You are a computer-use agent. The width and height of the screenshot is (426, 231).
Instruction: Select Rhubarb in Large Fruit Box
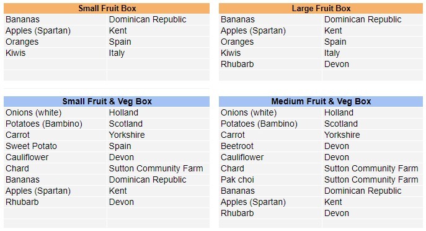[270, 64]
